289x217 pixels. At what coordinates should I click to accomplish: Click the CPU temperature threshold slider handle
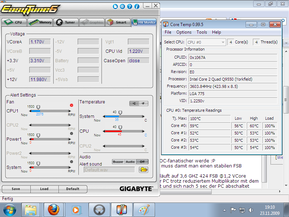(x=120, y=127)
